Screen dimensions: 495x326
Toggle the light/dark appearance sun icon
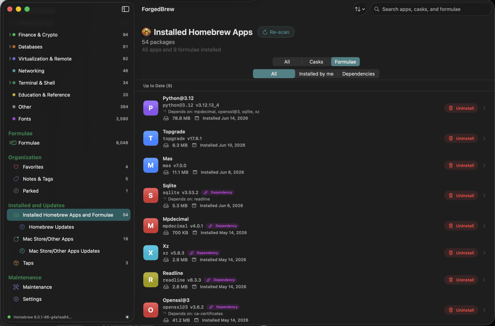pos(127,317)
